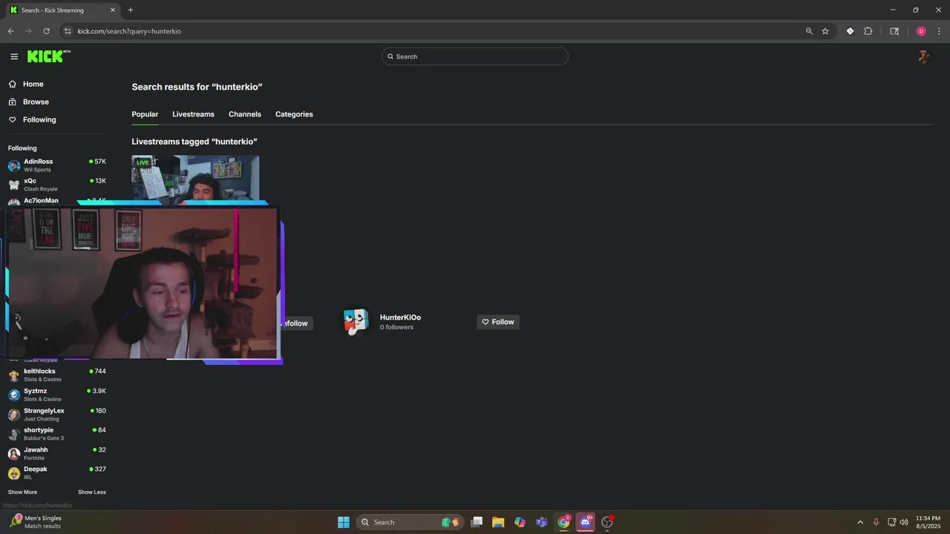This screenshot has height=534, width=950.
Task: Open the browser Extensions puzzle icon
Action: pyautogui.click(x=868, y=31)
